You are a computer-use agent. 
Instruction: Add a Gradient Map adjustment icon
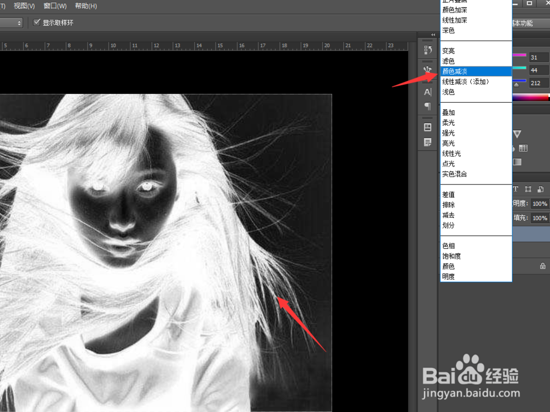pyautogui.click(x=517, y=162)
